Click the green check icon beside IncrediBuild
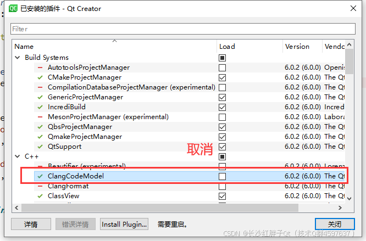 (x=40, y=107)
